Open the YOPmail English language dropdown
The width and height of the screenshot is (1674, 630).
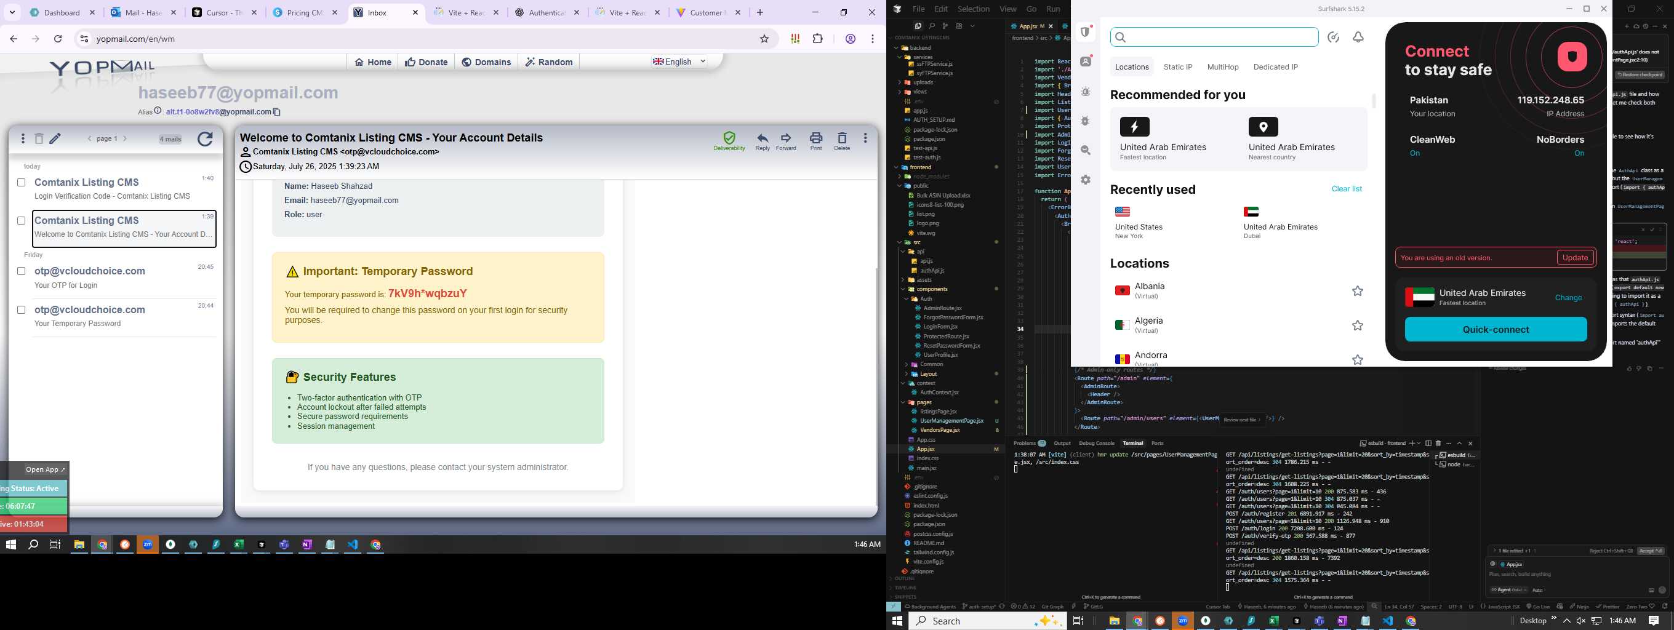679,62
